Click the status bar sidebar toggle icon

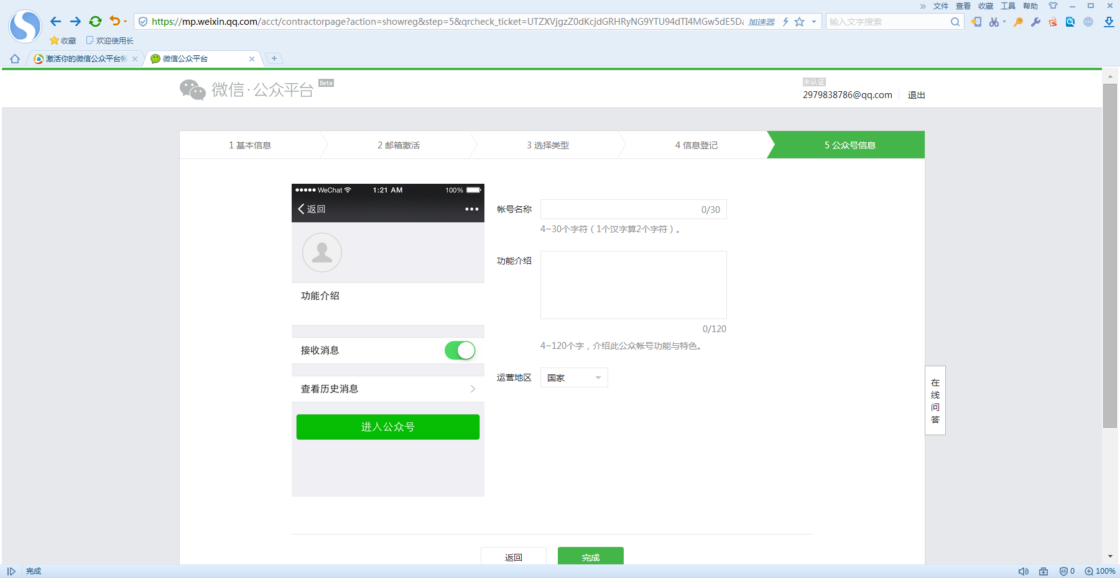tap(11, 571)
